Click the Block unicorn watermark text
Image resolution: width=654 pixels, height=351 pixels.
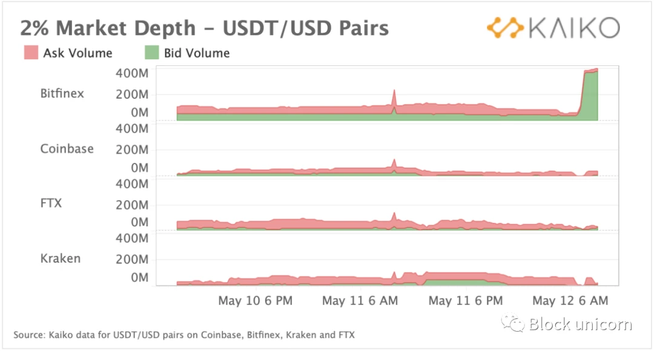pos(580,324)
